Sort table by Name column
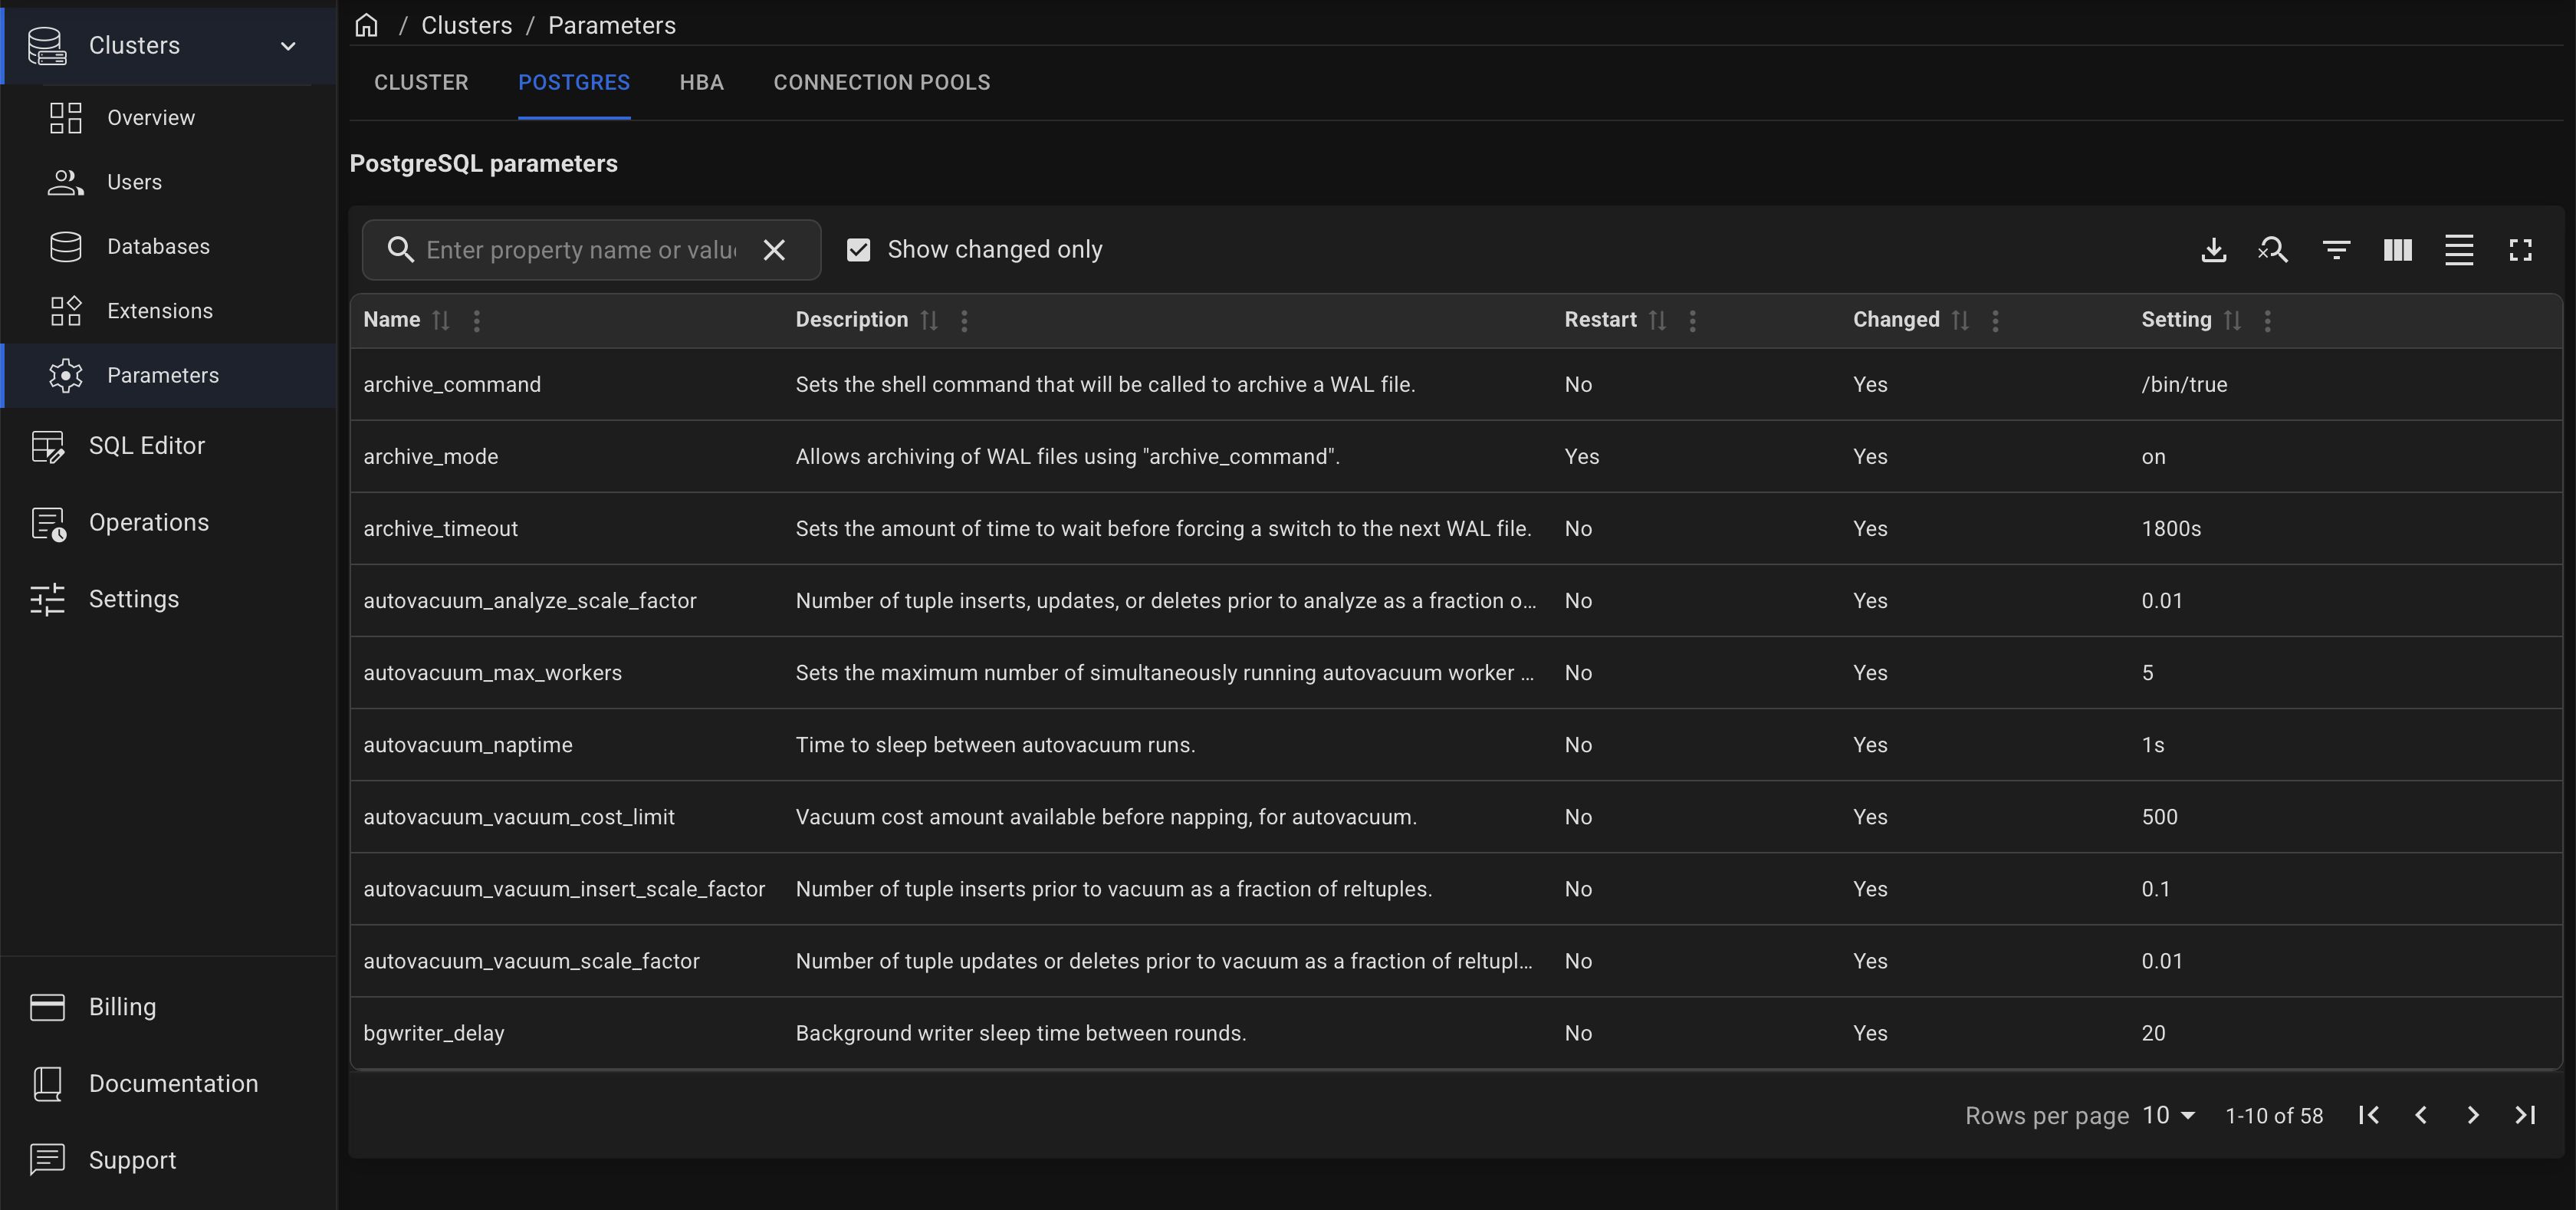Screen dimensions: 2576x1210 [x=440, y=320]
